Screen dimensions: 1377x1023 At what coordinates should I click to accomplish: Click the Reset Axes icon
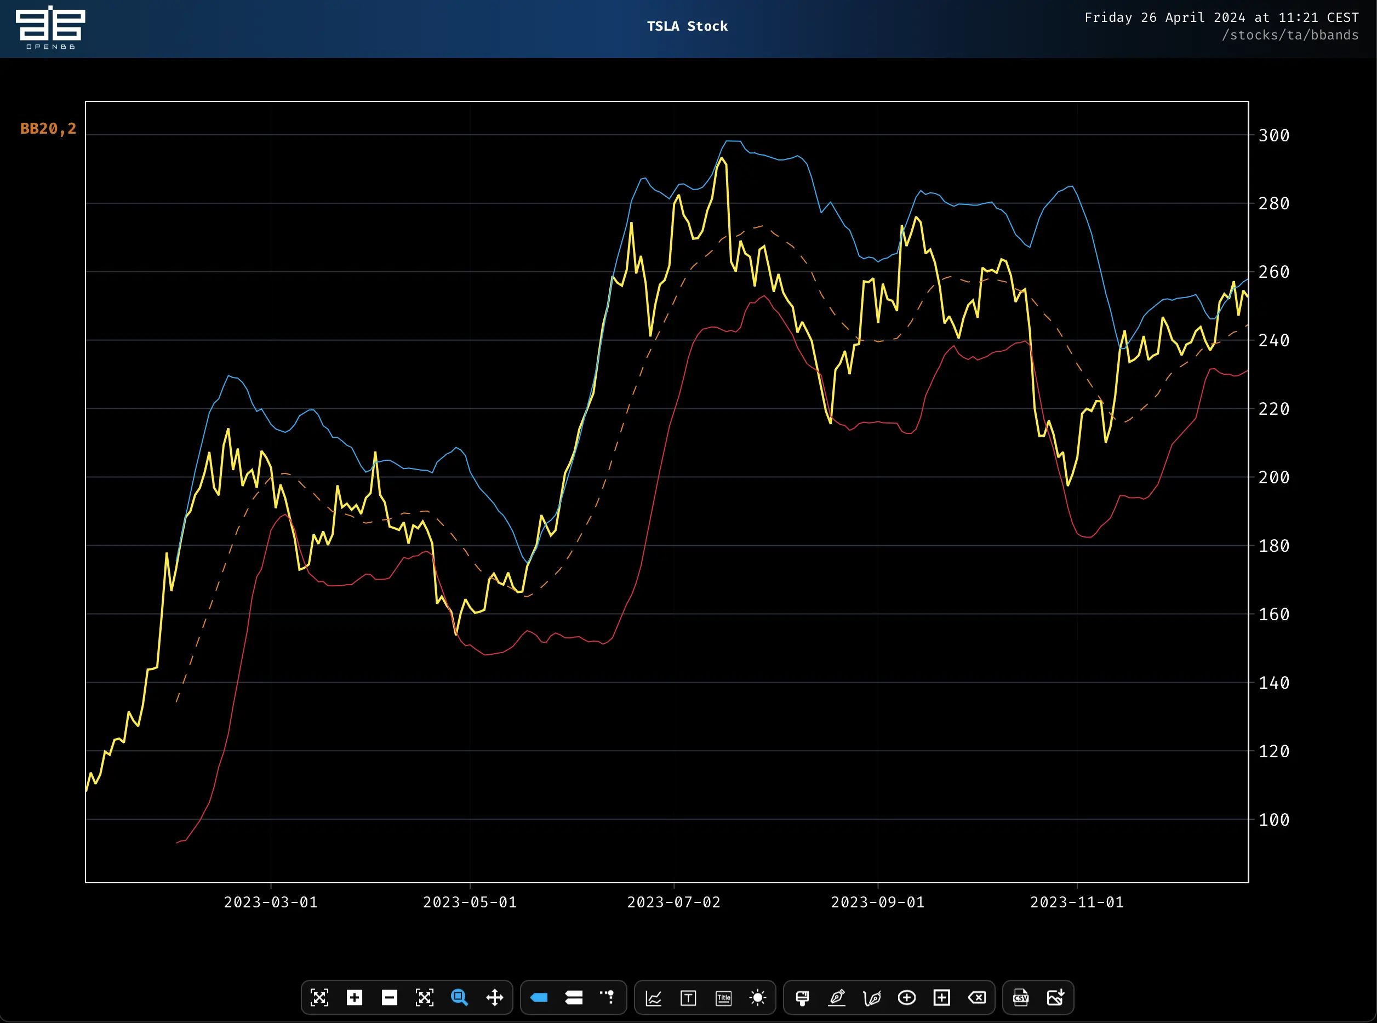tap(424, 998)
